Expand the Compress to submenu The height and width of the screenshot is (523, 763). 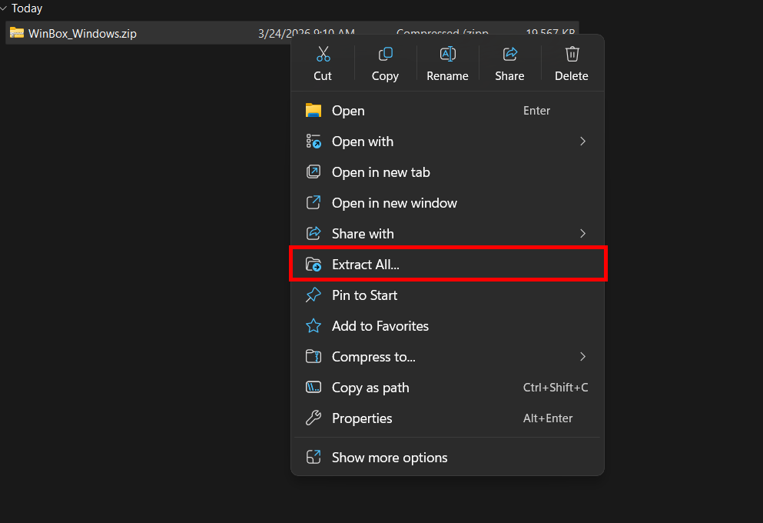(x=582, y=356)
